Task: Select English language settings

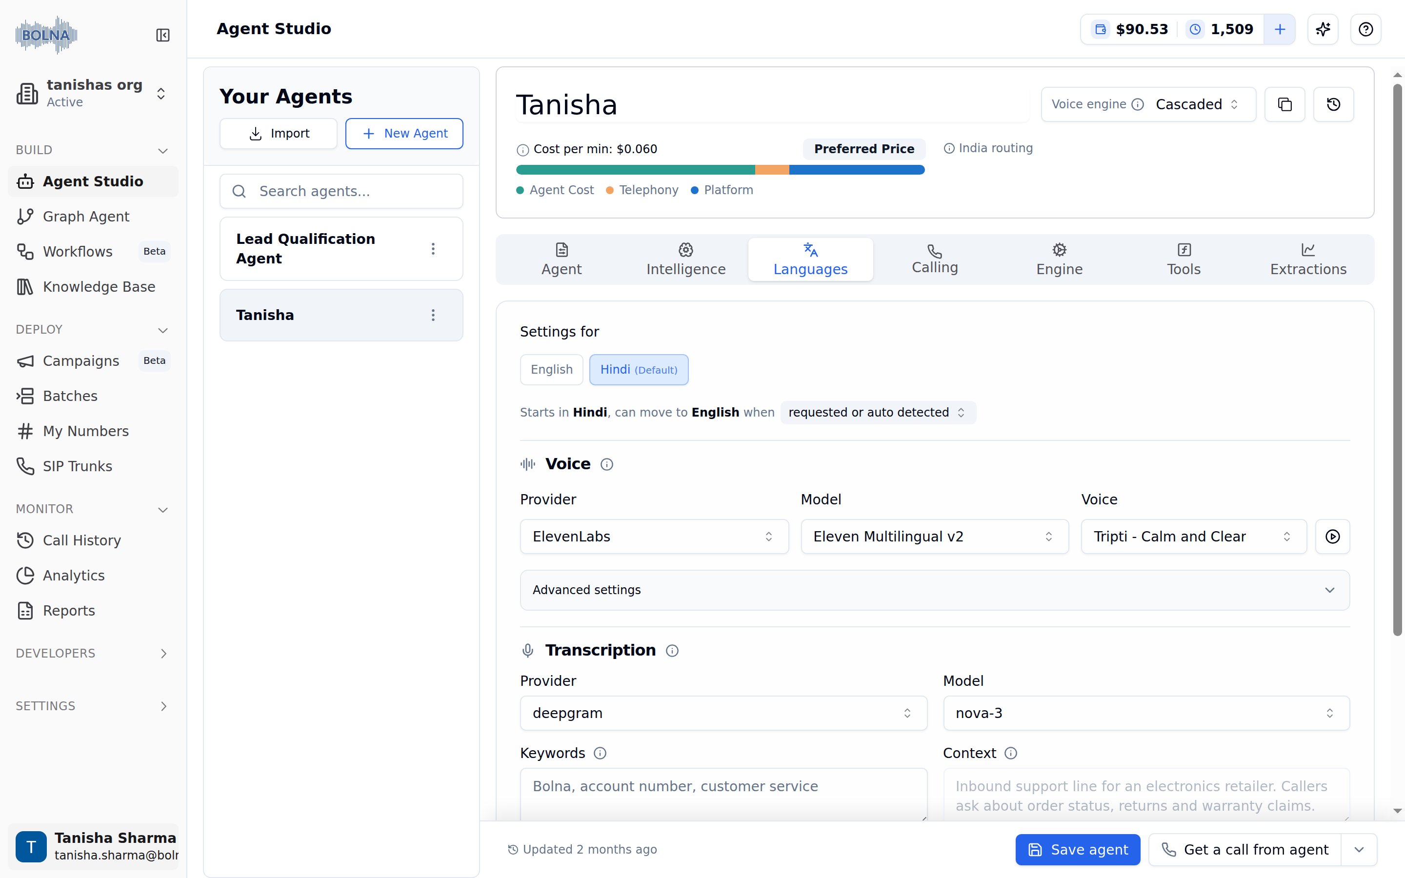Action: 552,369
